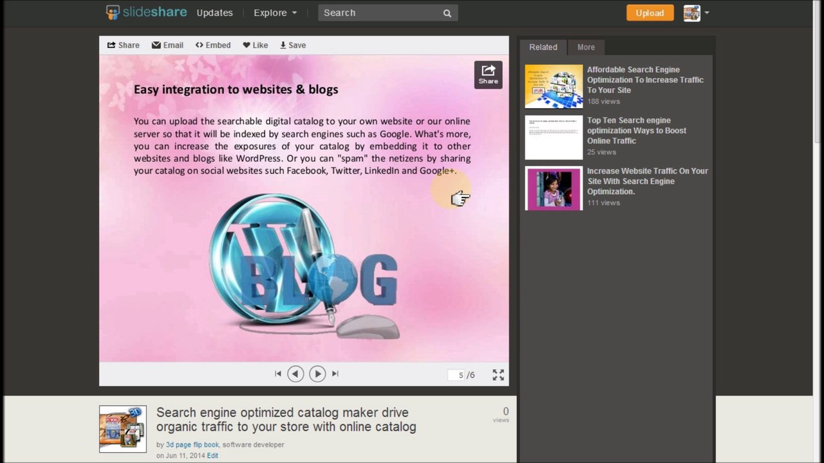Switch to the Related tab
The height and width of the screenshot is (463, 824).
coord(543,47)
